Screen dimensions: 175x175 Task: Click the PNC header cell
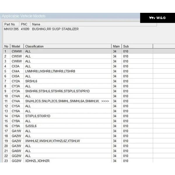[x=24, y=24]
